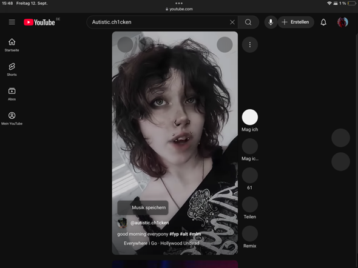Viewport: 358px width, 268px height.
Task: Go to Startseite home
Action: click(12, 45)
